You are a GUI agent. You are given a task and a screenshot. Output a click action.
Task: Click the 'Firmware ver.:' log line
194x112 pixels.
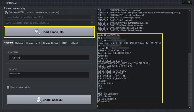[129, 43]
